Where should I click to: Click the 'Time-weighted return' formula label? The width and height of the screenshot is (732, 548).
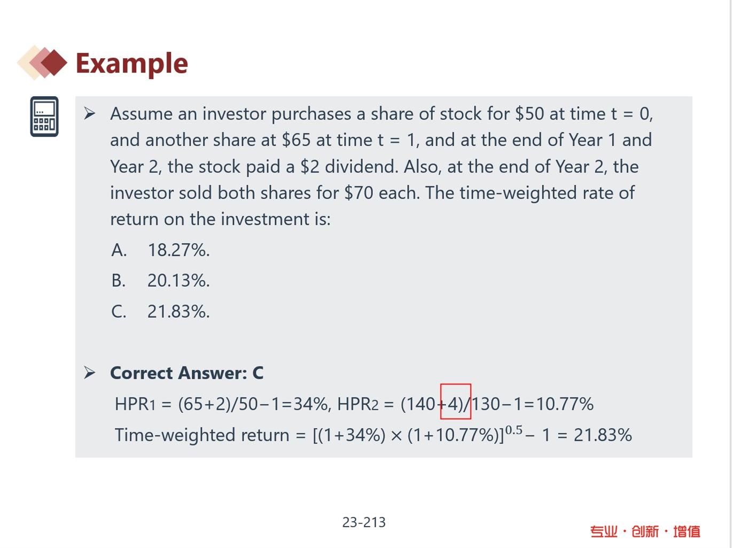click(201, 435)
